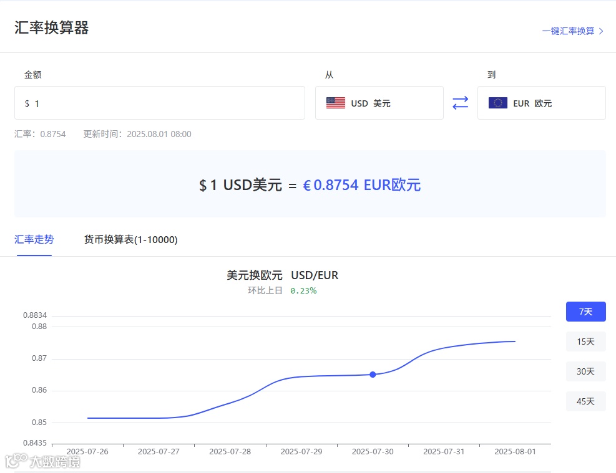616x473 pixels.
Task: Click the €0.8754 EUR欧元 result text
Action: pyautogui.click(x=361, y=184)
